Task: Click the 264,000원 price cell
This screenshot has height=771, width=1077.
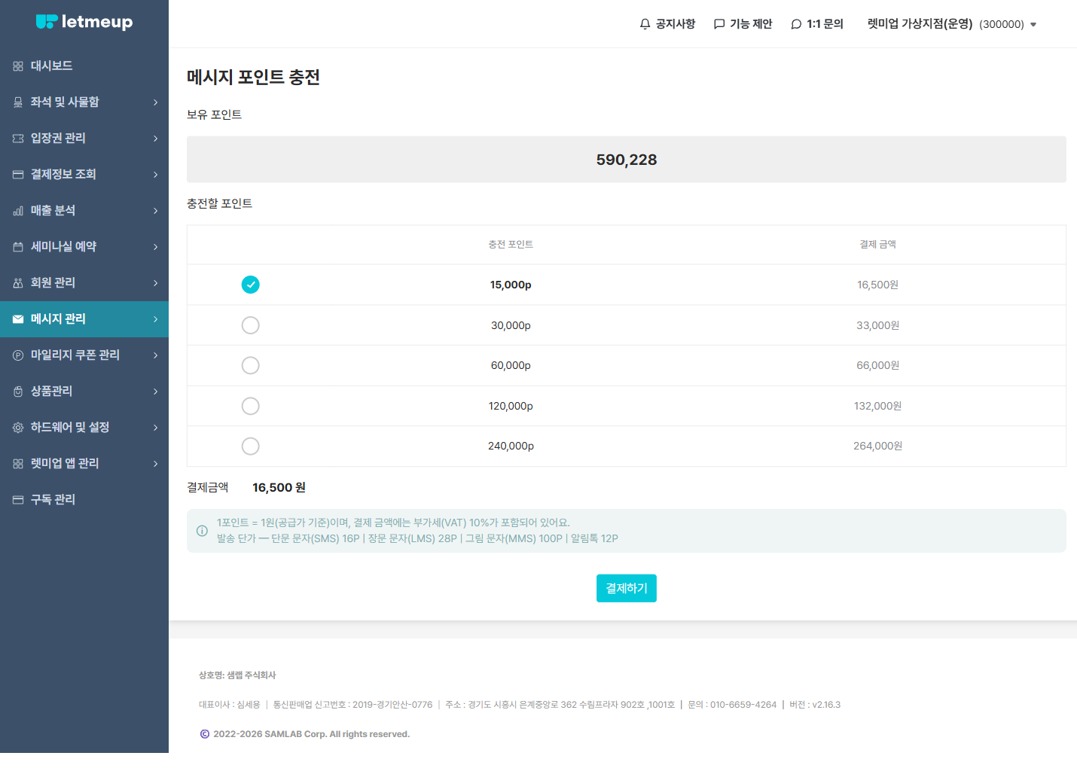Action: (x=877, y=446)
